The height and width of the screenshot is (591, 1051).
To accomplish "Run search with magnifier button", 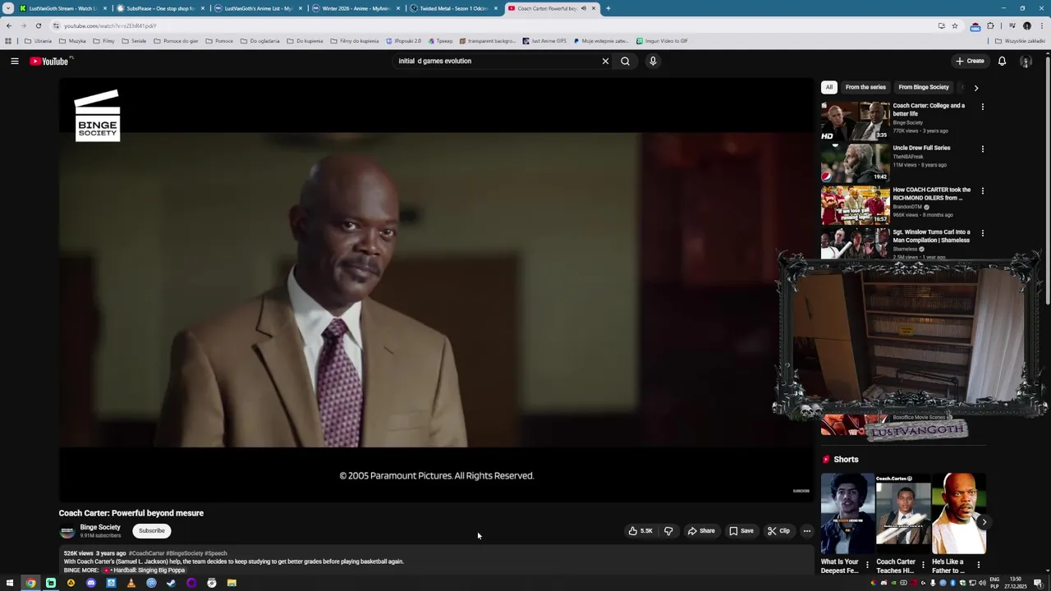I will tap(625, 61).
